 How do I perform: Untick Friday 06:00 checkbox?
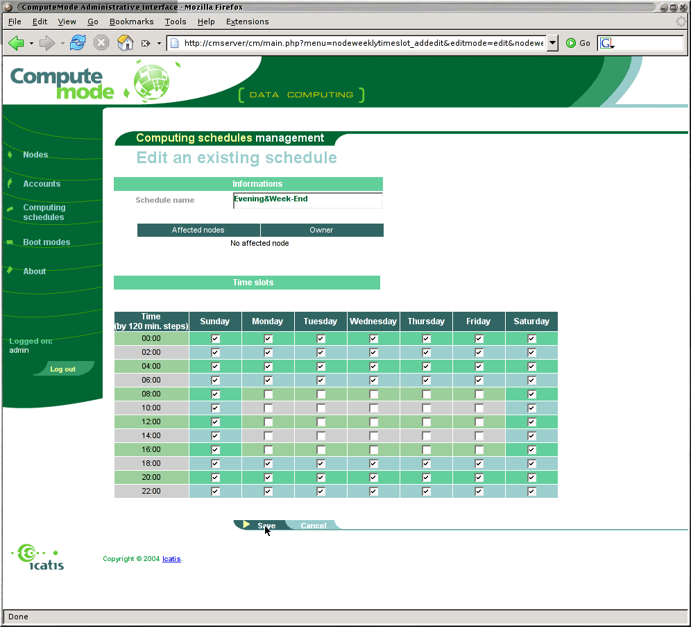point(479,380)
